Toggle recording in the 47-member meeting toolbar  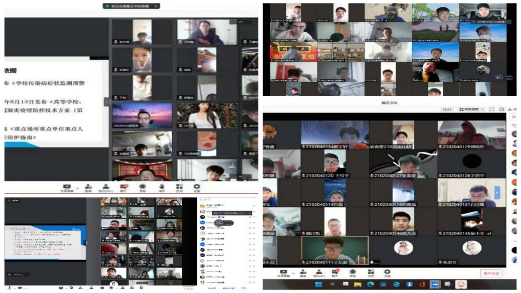pyautogui.click(x=353, y=273)
